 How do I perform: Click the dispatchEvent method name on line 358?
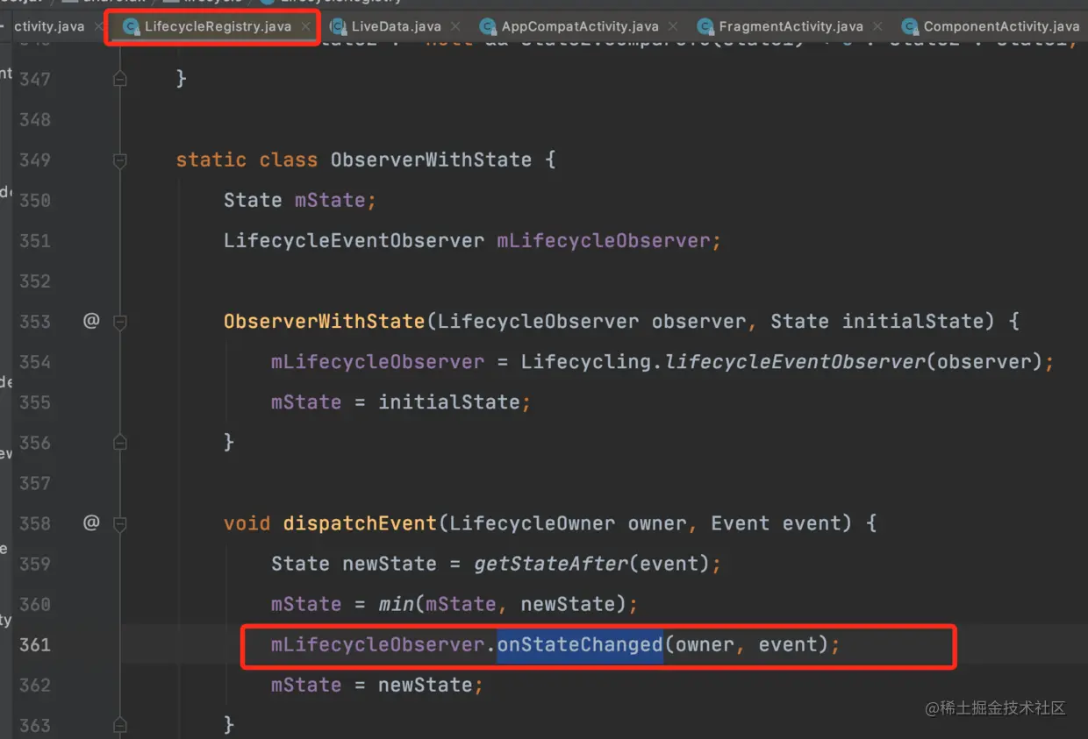point(360,523)
